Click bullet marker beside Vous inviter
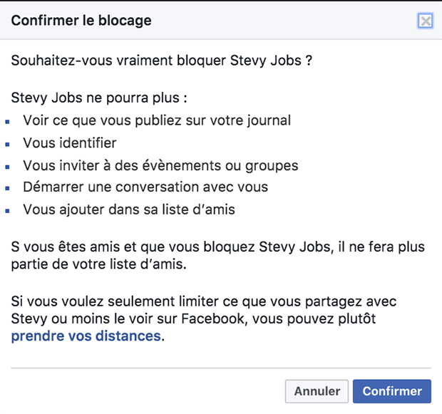 pyautogui.click(x=8, y=167)
